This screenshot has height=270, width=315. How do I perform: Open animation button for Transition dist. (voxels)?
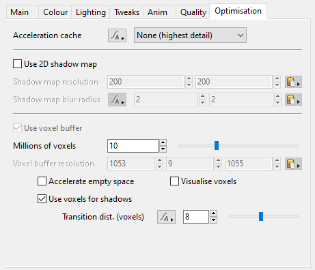pyautogui.click(x=166, y=217)
